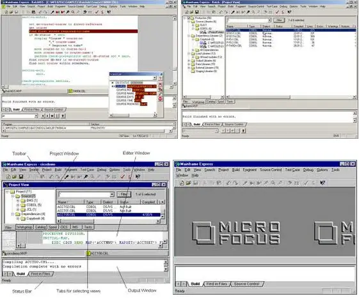This screenshot has width=359, height=301.
Task: Click check mark icon in Batch Project View toolbar
Action: pyautogui.click(x=278, y=12)
